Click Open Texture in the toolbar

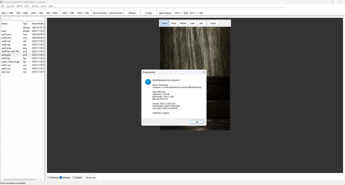coord(165,13)
